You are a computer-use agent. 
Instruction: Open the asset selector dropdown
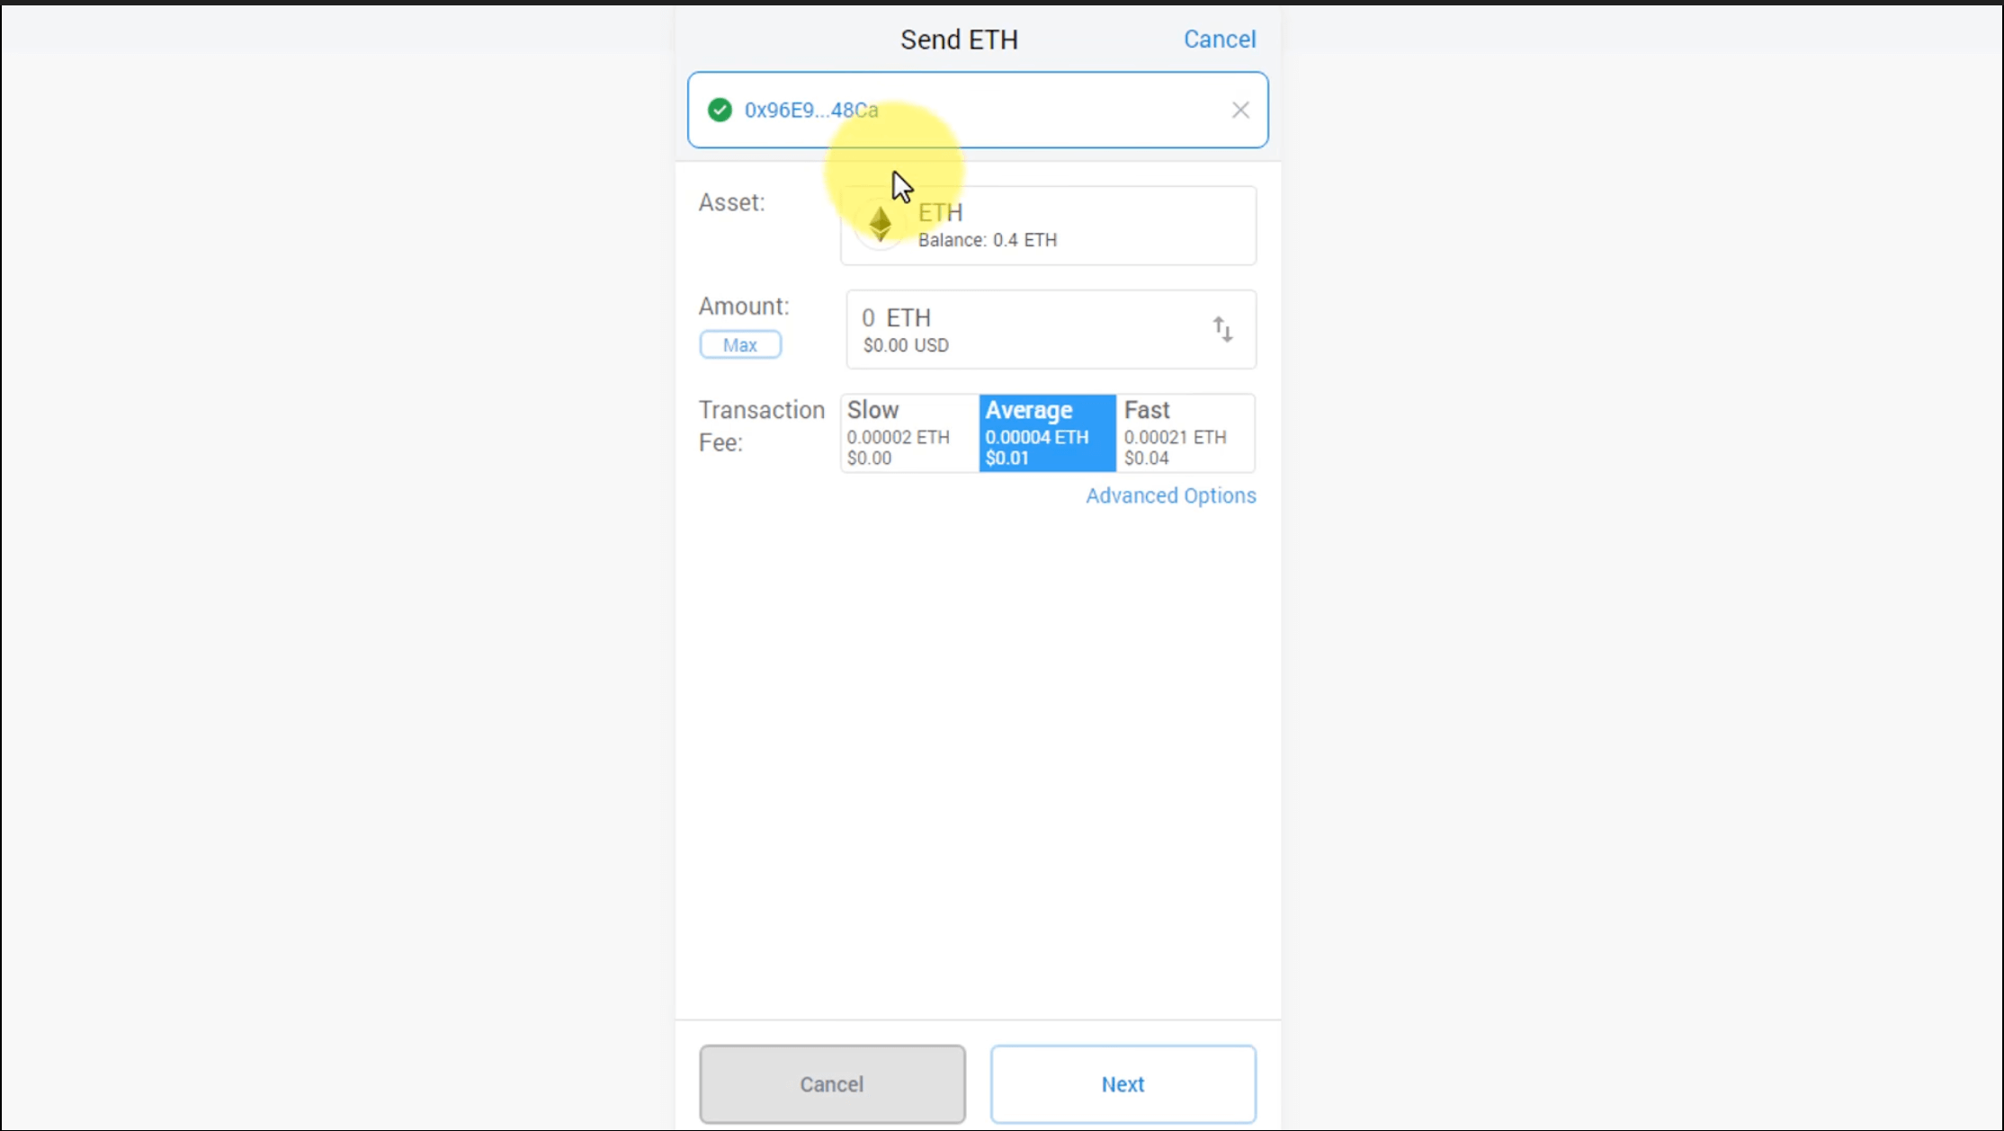click(1047, 223)
